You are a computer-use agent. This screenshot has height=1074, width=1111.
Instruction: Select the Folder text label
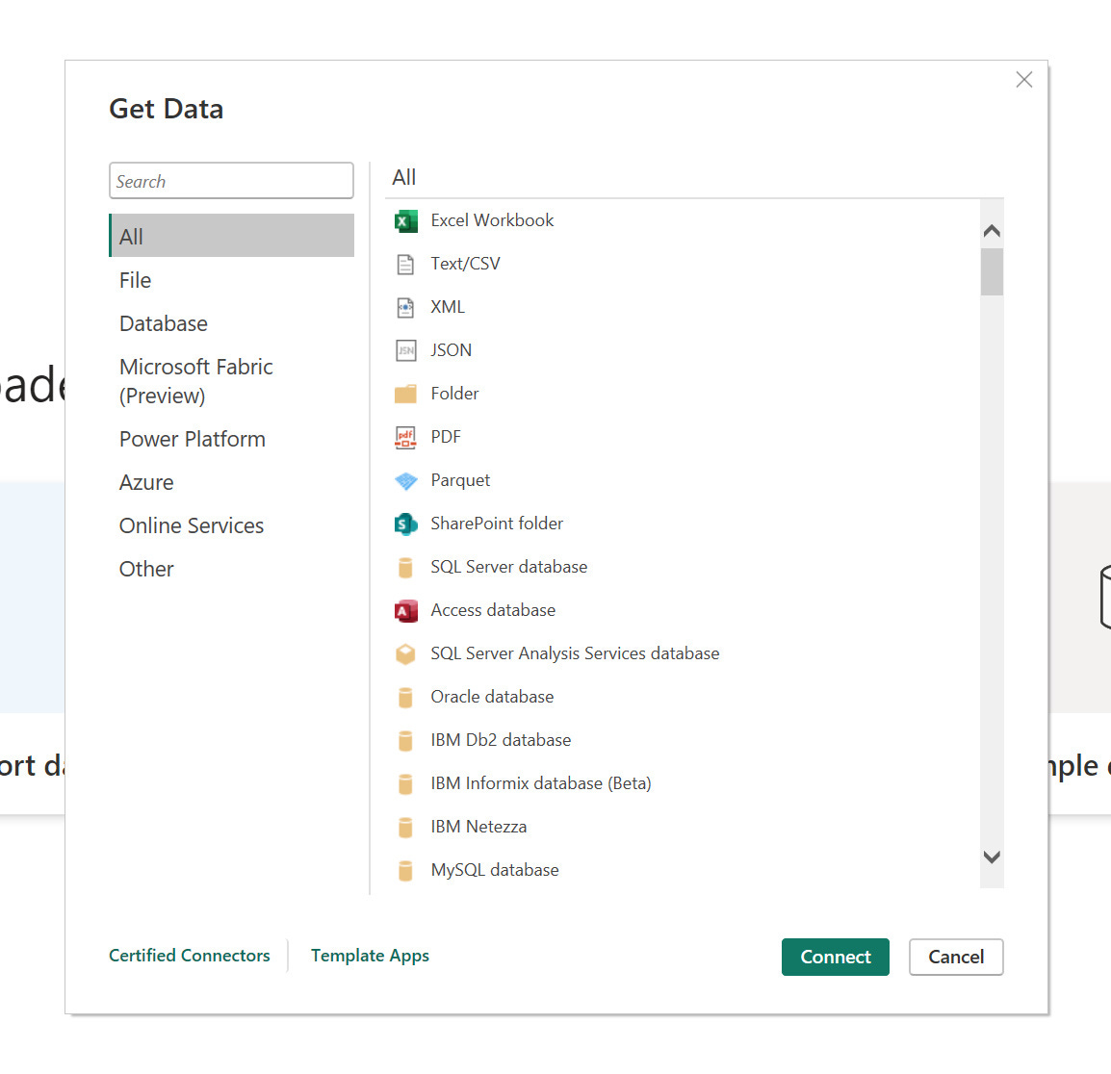[454, 394]
